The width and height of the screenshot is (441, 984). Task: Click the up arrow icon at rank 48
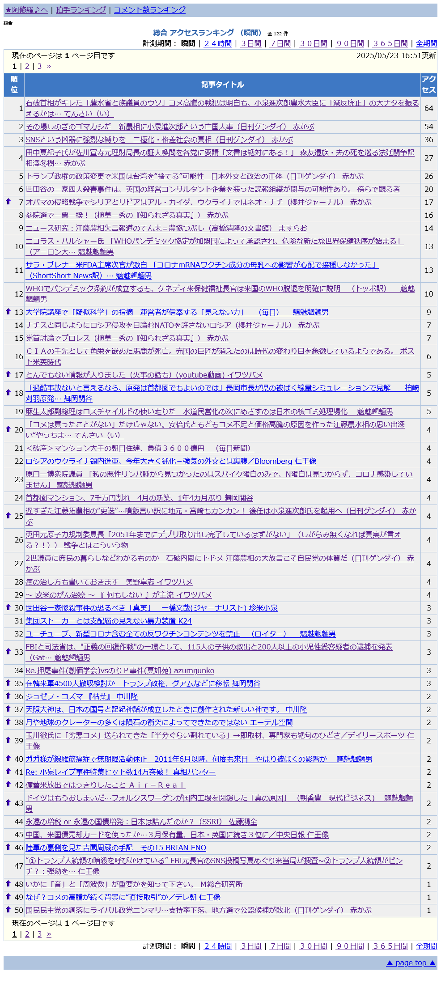point(8,884)
